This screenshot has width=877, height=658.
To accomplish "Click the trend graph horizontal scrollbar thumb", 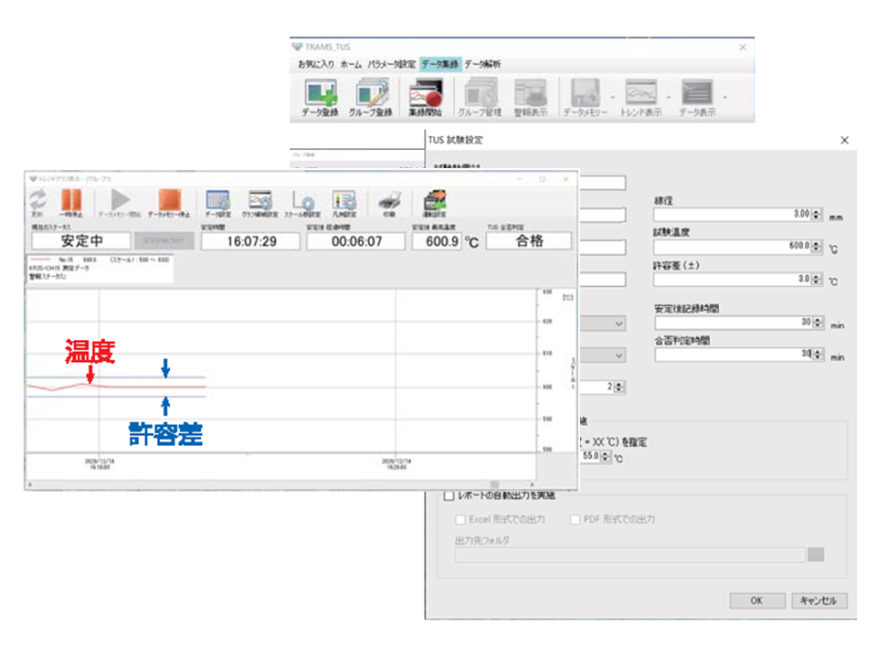I will pyautogui.click(x=494, y=484).
